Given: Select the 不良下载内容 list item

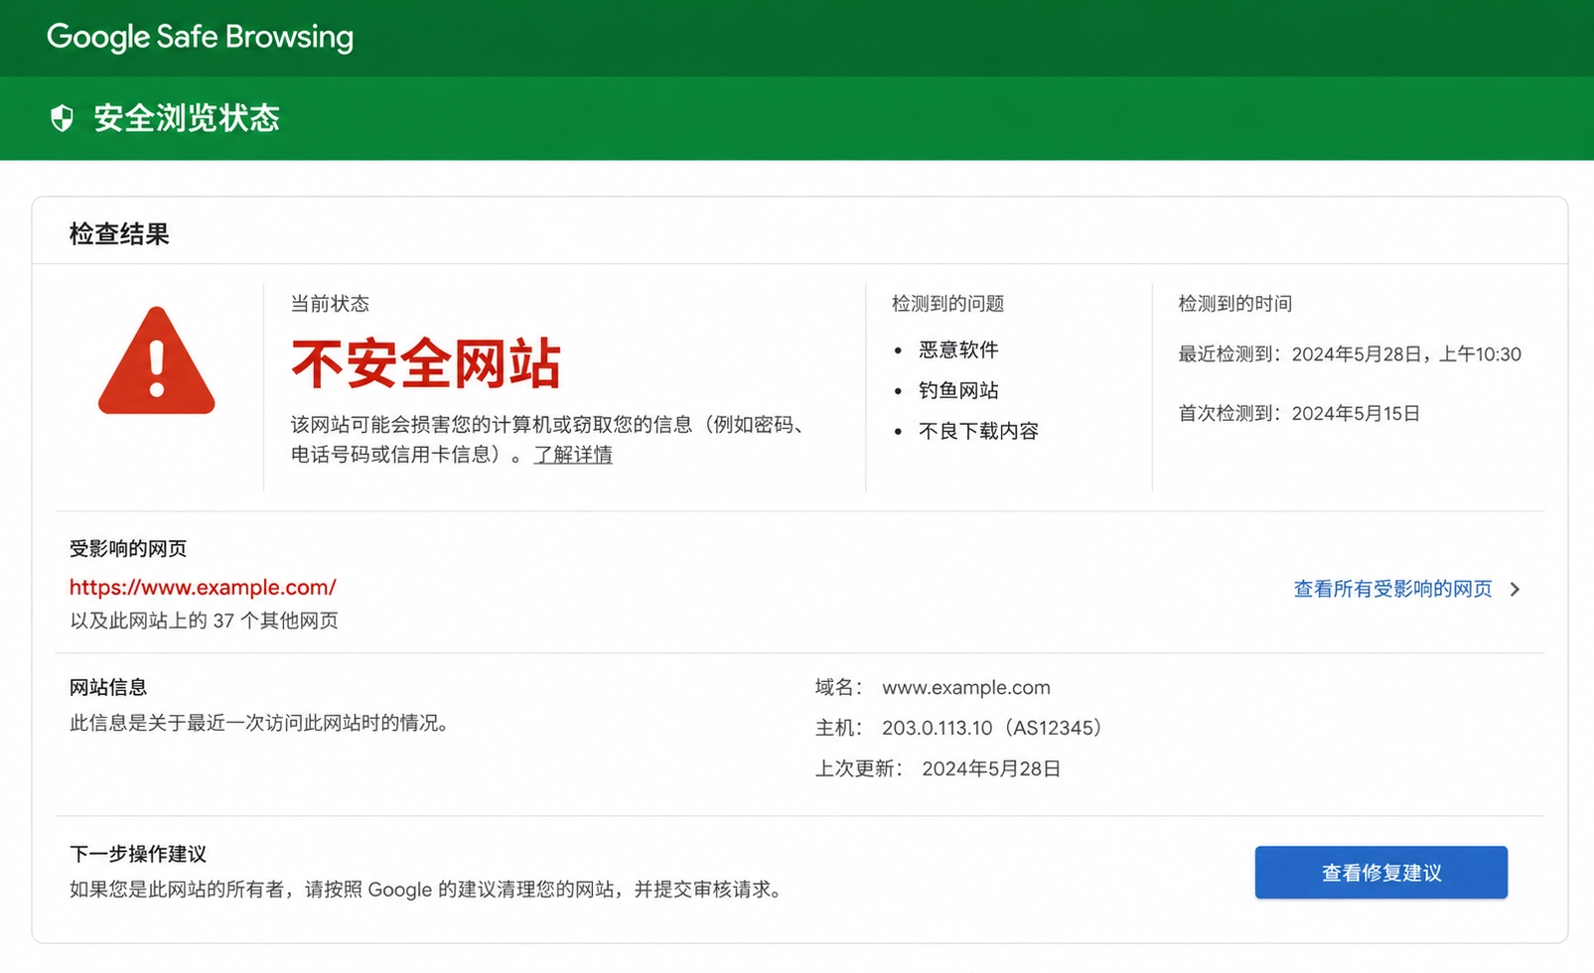Looking at the screenshot, I should point(978,431).
